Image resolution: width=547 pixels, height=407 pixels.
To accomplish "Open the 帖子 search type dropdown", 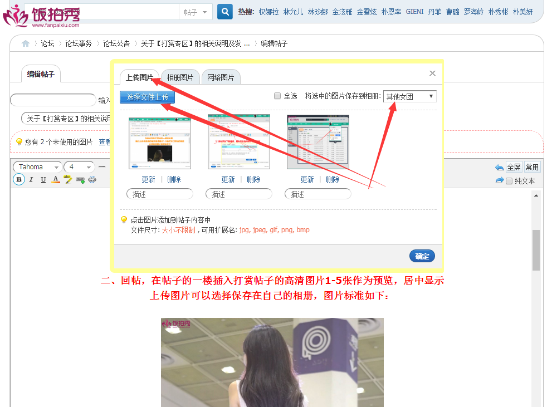I will tap(196, 12).
